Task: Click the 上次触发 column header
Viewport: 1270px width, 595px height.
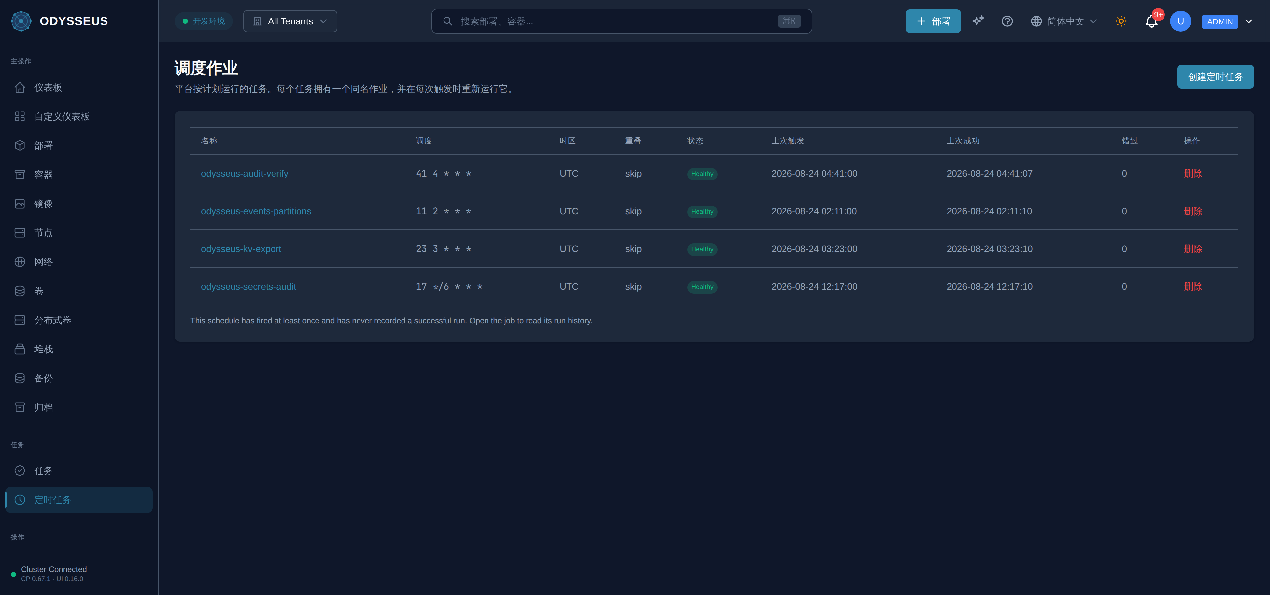Action: 787,141
